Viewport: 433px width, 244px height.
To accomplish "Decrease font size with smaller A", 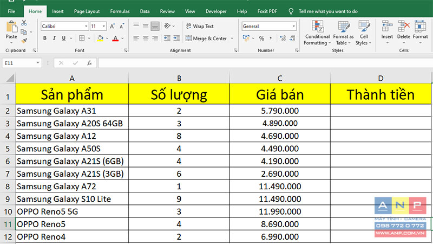I will point(121,26).
